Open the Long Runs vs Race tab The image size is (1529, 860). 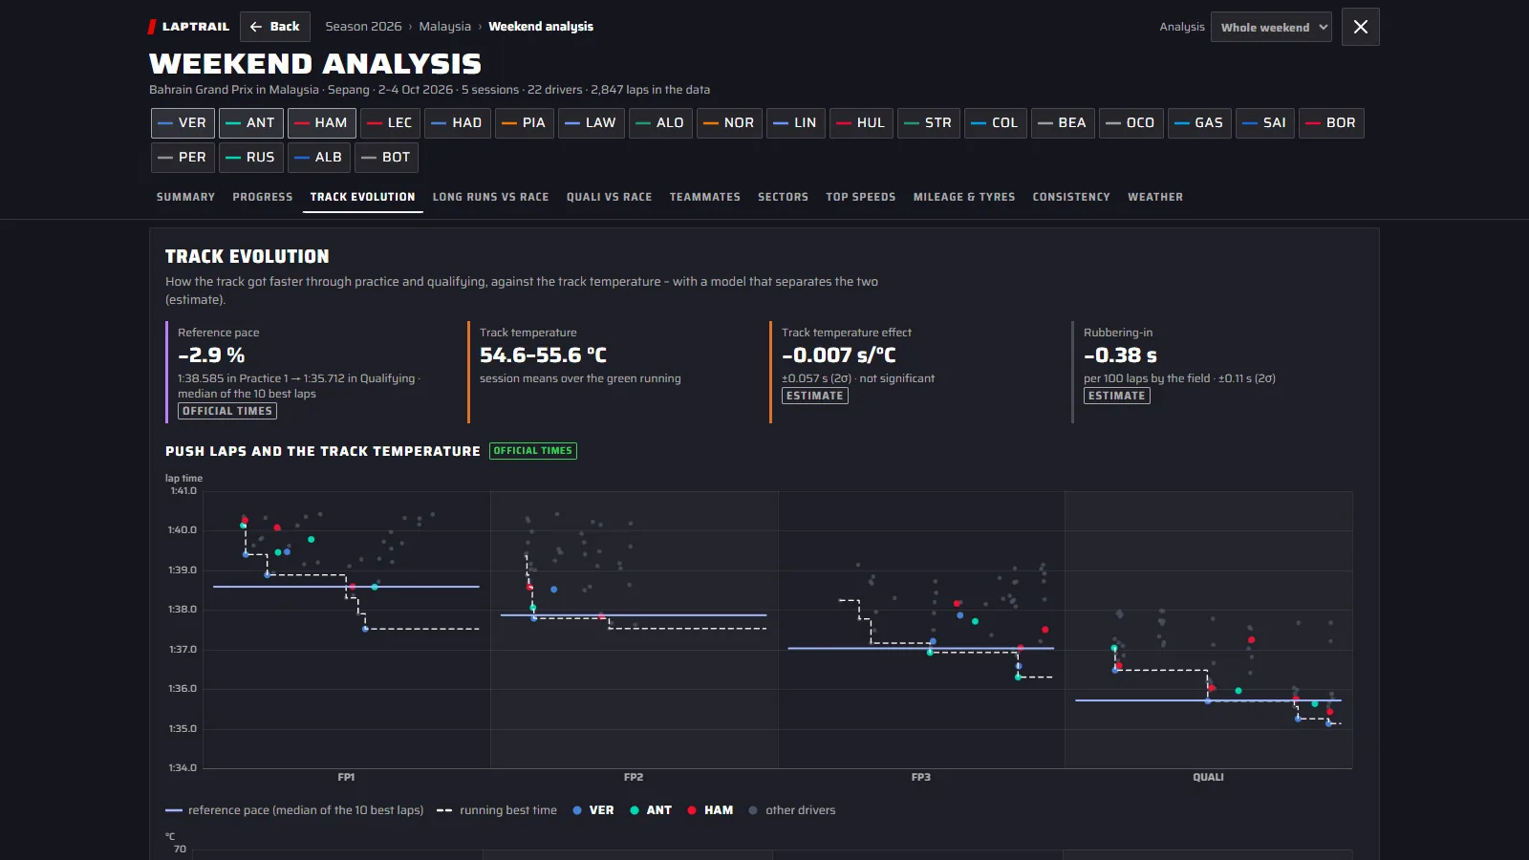491,197
